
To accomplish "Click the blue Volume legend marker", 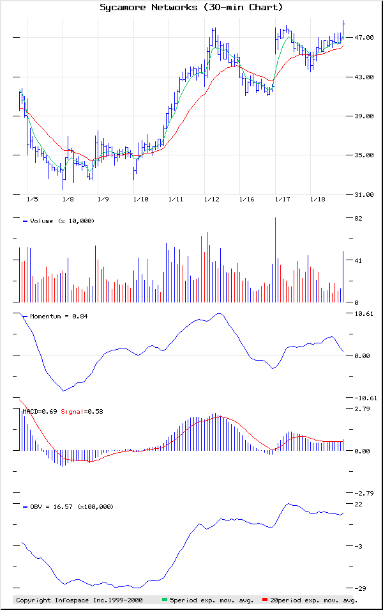I will (x=26, y=221).
